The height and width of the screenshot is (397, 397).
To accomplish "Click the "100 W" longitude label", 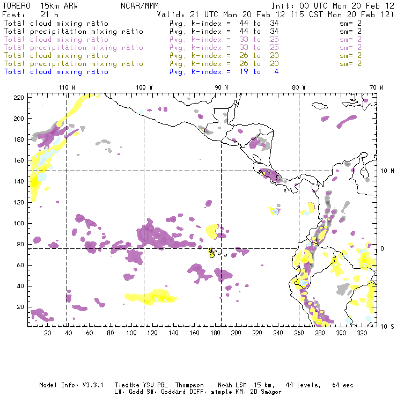I will (144, 87).
